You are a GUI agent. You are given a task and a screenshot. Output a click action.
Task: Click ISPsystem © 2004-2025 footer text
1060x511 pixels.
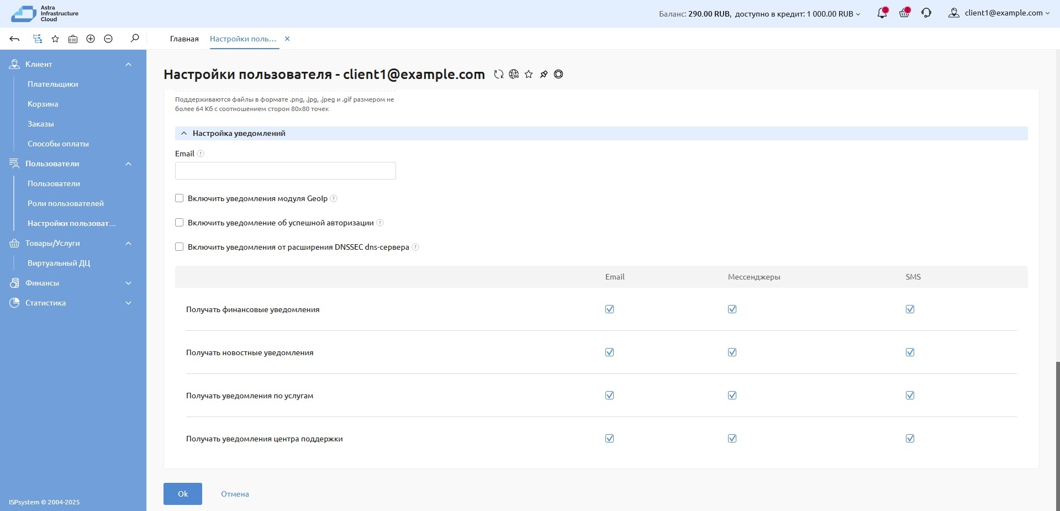[x=44, y=502]
